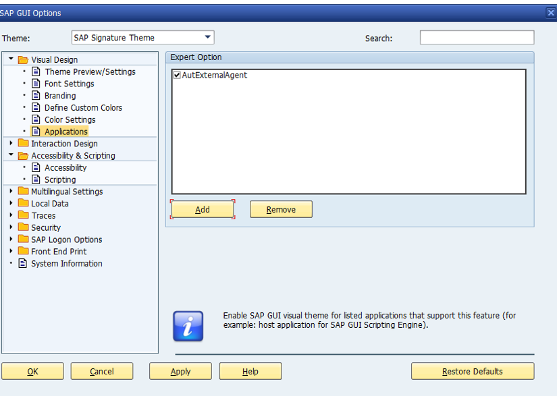Open the Theme dropdown list
The width and height of the screenshot is (557, 396).
(x=208, y=37)
